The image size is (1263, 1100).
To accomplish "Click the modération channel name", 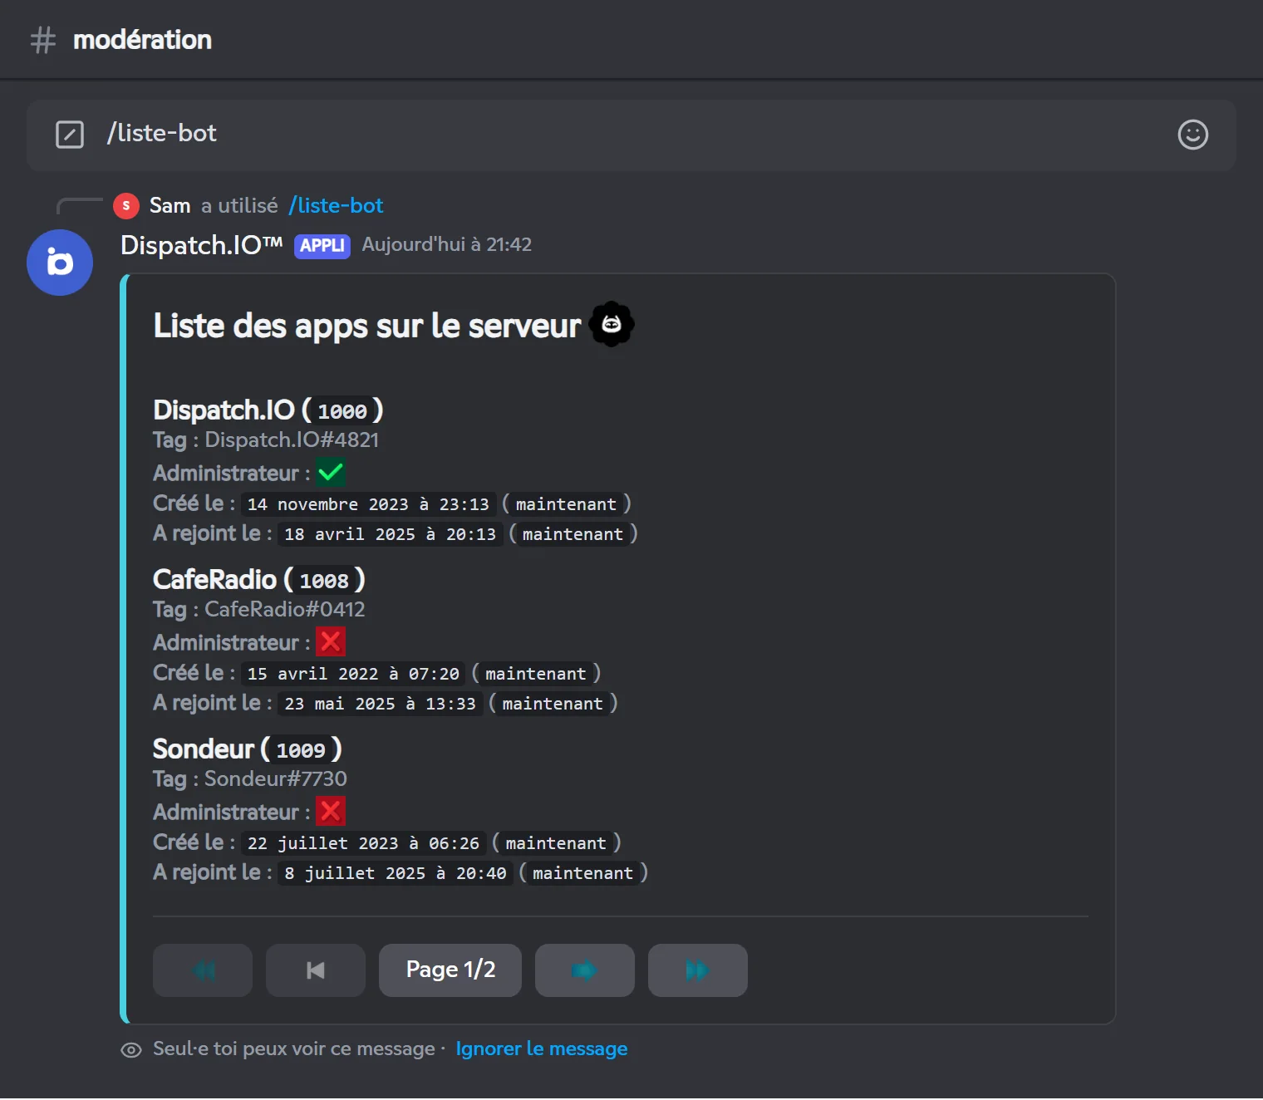I will click(142, 40).
